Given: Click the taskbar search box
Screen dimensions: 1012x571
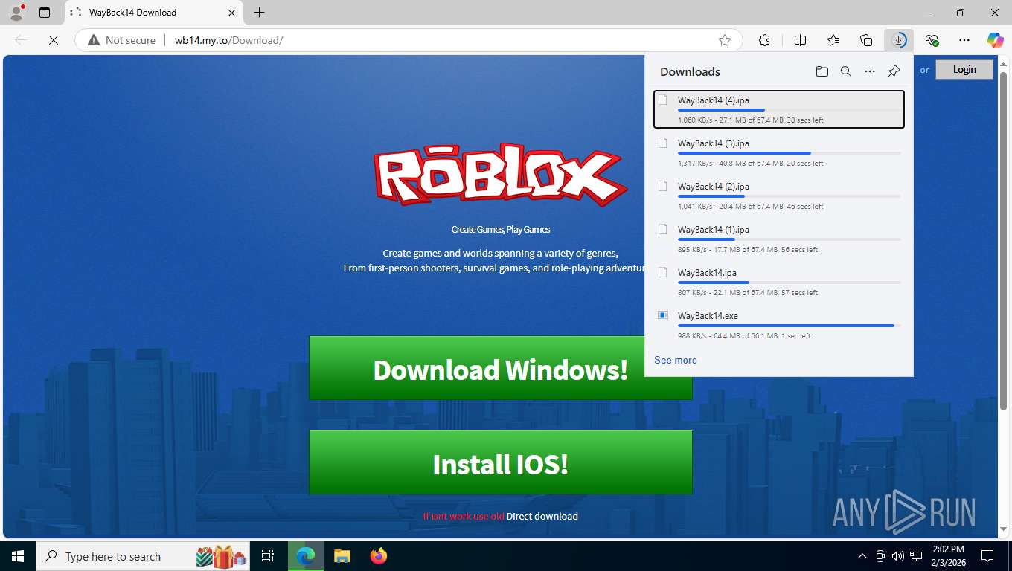Looking at the screenshot, I should (144, 556).
